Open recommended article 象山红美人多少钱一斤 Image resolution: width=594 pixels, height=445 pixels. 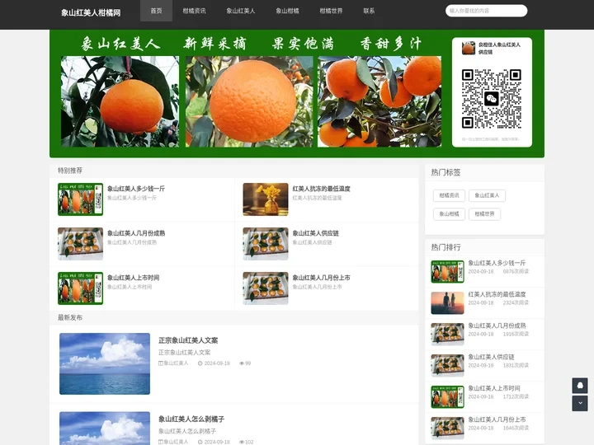136,189
